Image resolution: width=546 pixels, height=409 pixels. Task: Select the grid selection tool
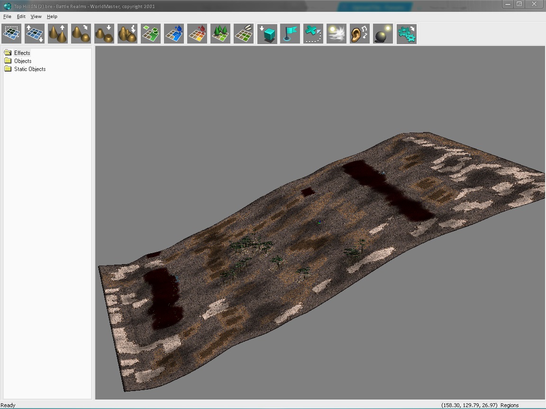point(11,34)
